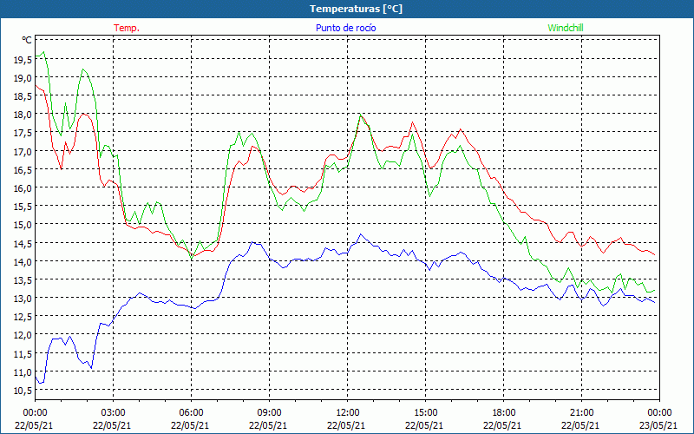
Task: Click the dew point minimum near 02:00
Action: pyautogui.click(x=91, y=368)
